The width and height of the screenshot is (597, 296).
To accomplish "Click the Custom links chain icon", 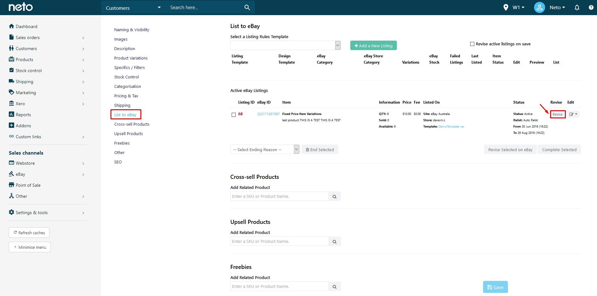I will [x=12, y=136].
